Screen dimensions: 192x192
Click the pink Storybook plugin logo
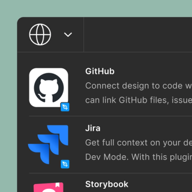pyautogui.click(x=49, y=187)
